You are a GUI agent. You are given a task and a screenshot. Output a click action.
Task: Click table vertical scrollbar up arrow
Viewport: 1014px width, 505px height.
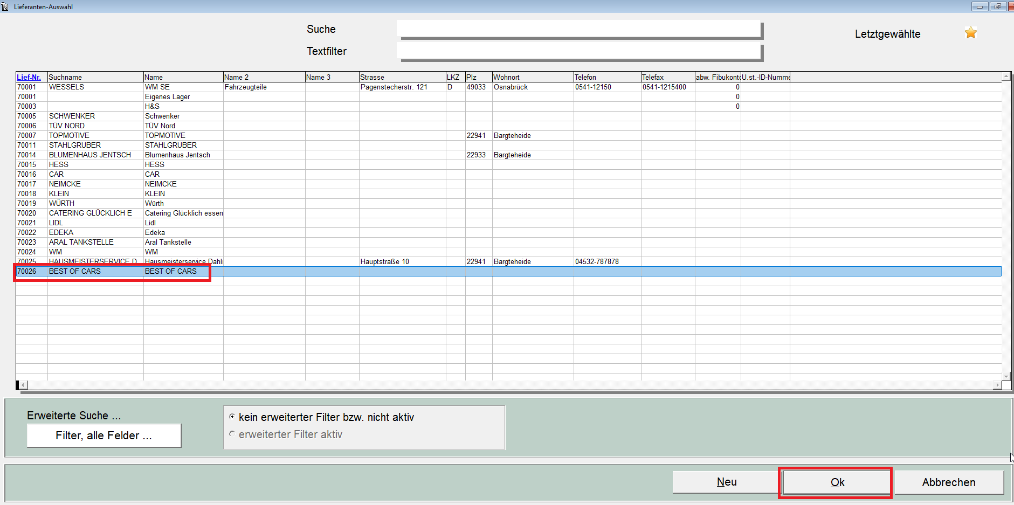[x=1006, y=77]
